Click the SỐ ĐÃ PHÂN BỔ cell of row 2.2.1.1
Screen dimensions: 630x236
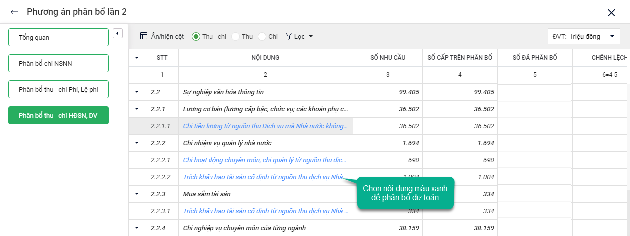coord(534,126)
